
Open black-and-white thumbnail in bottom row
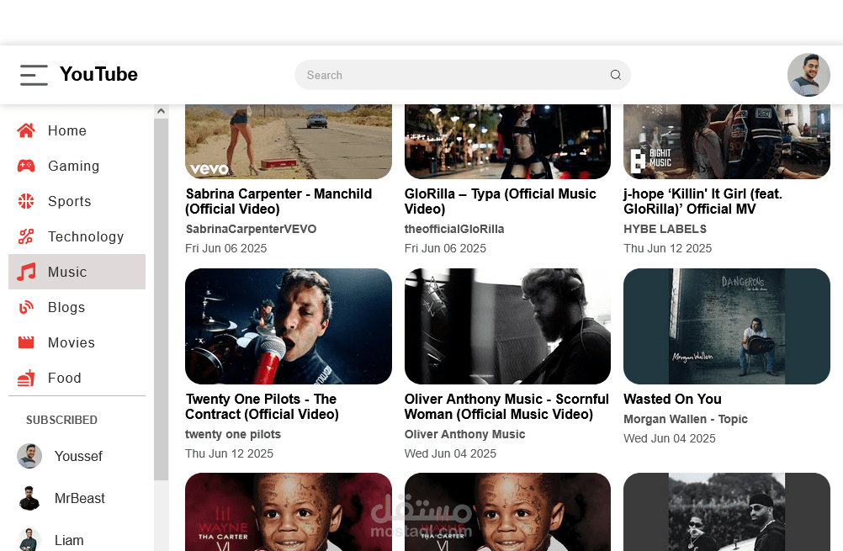(x=727, y=511)
